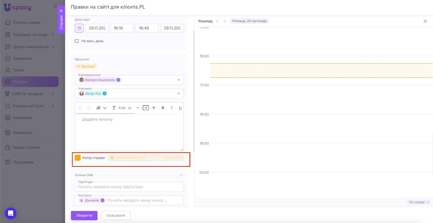
Task: Open Аналітика in the sidebar menu
Action: (22, 118)
